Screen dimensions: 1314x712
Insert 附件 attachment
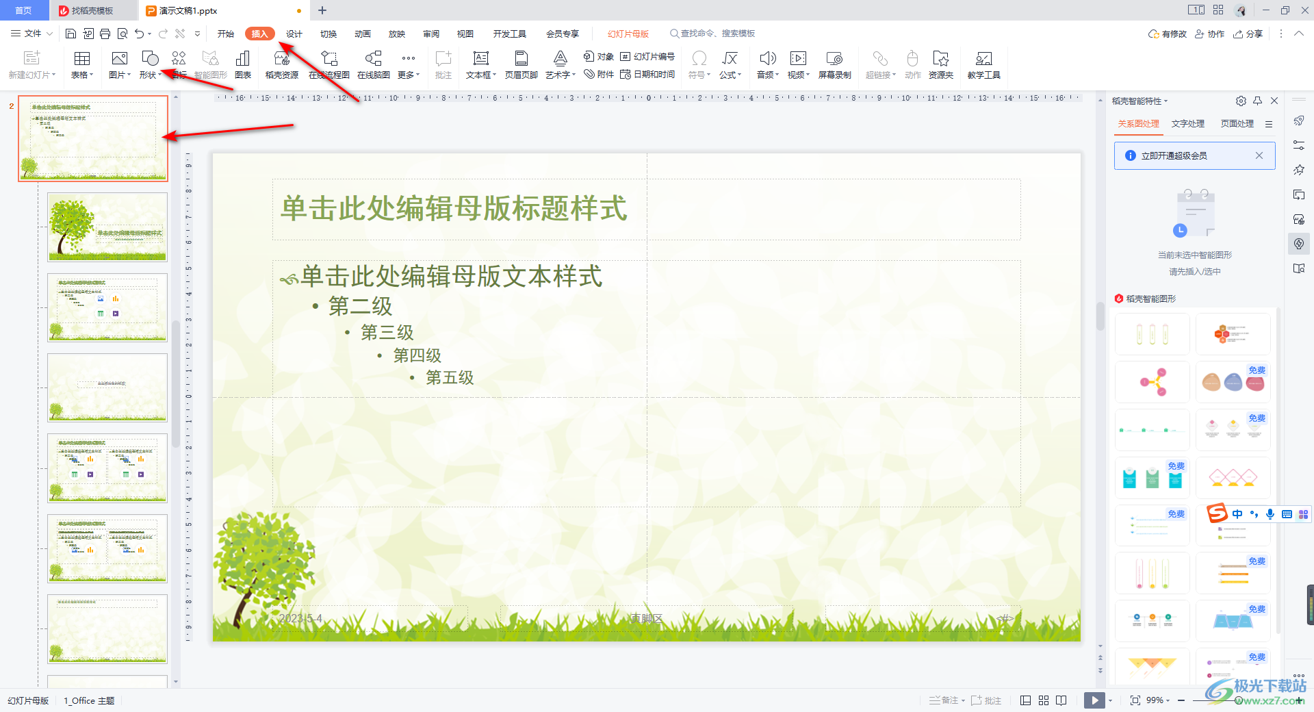click(x=599, y=74)
